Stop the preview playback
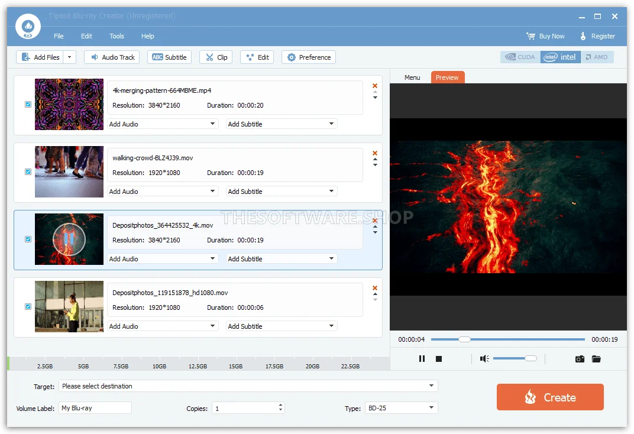This screenshot has height=434, width=634. 439,358
